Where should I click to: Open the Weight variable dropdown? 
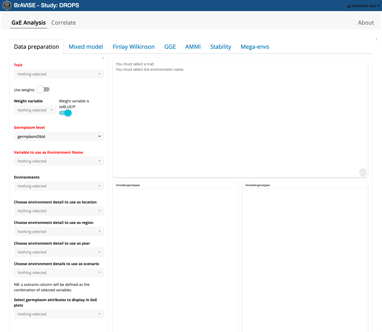coord(35,110)
